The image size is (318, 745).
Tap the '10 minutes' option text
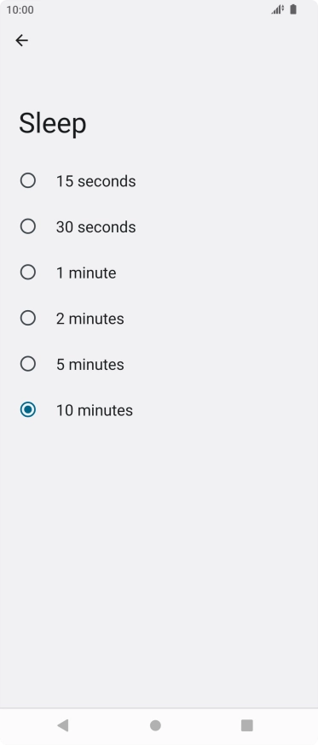(95, 410)
